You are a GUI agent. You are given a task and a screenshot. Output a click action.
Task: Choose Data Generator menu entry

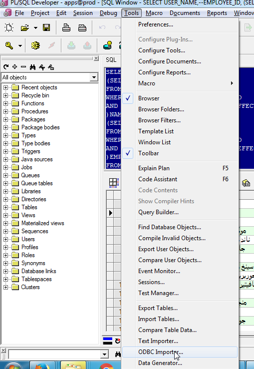click(180, 363)
